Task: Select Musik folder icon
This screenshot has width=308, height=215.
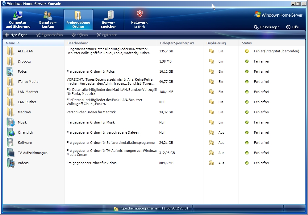Action: coord(10,123)
